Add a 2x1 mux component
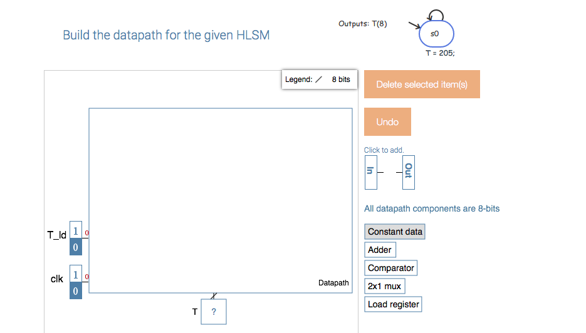The image size is (586, 333). coord(384,286)
